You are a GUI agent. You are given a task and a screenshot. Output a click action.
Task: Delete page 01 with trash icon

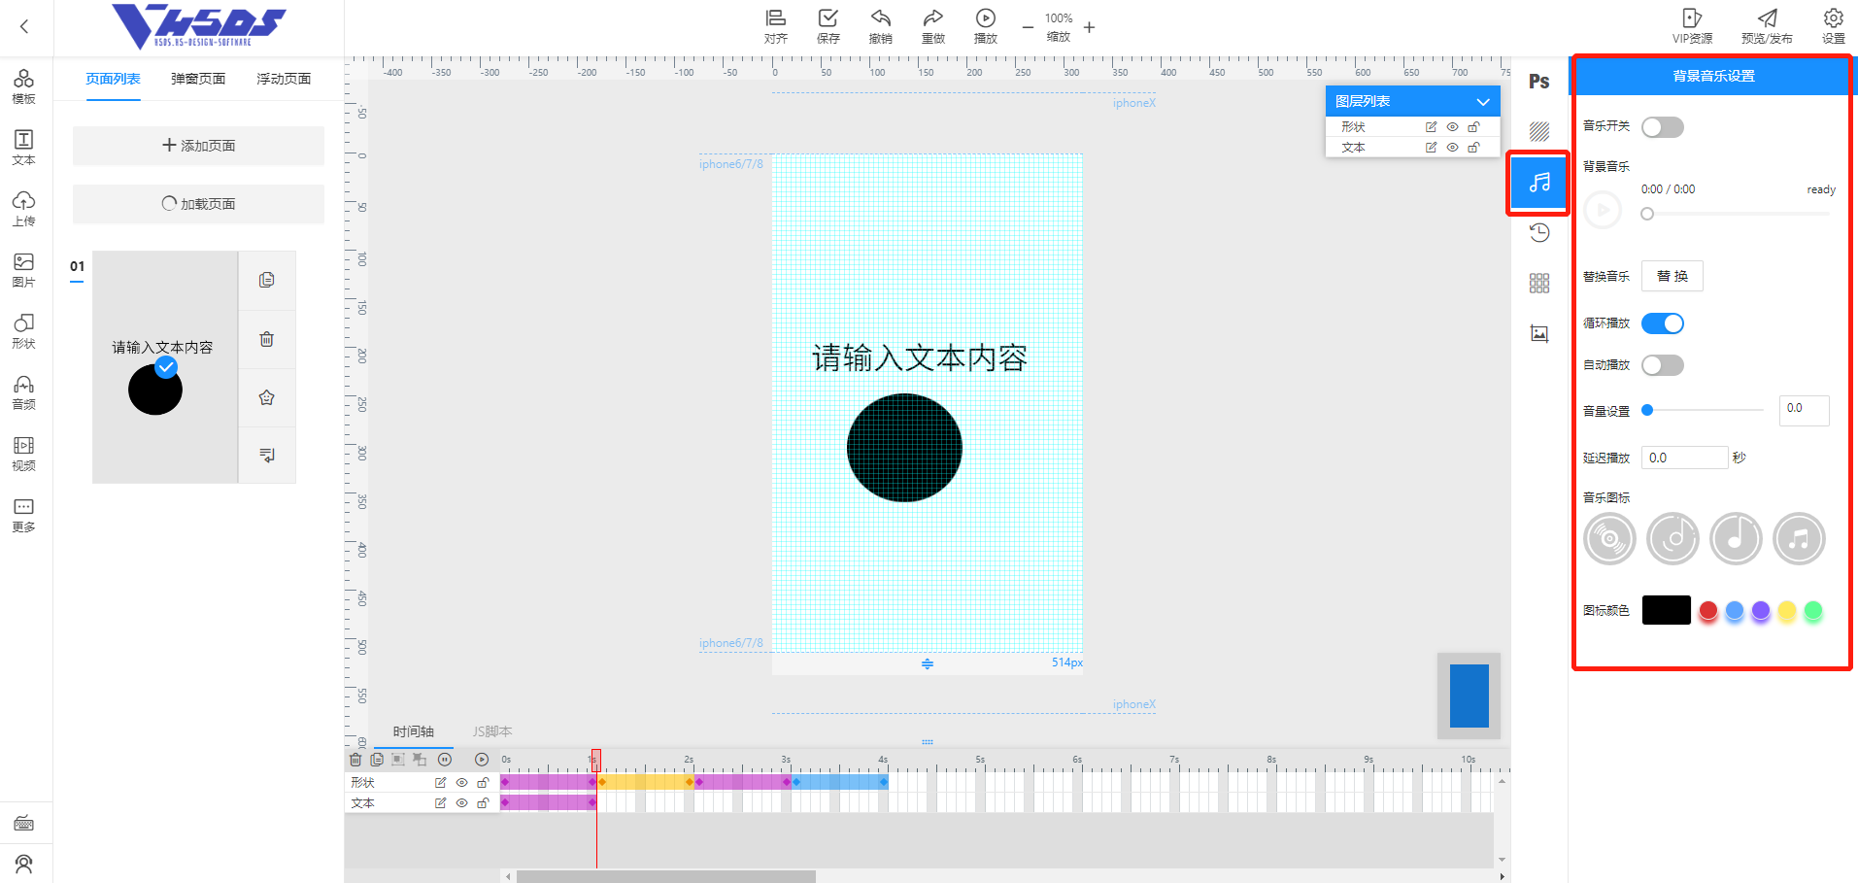(x=267, y=339)
